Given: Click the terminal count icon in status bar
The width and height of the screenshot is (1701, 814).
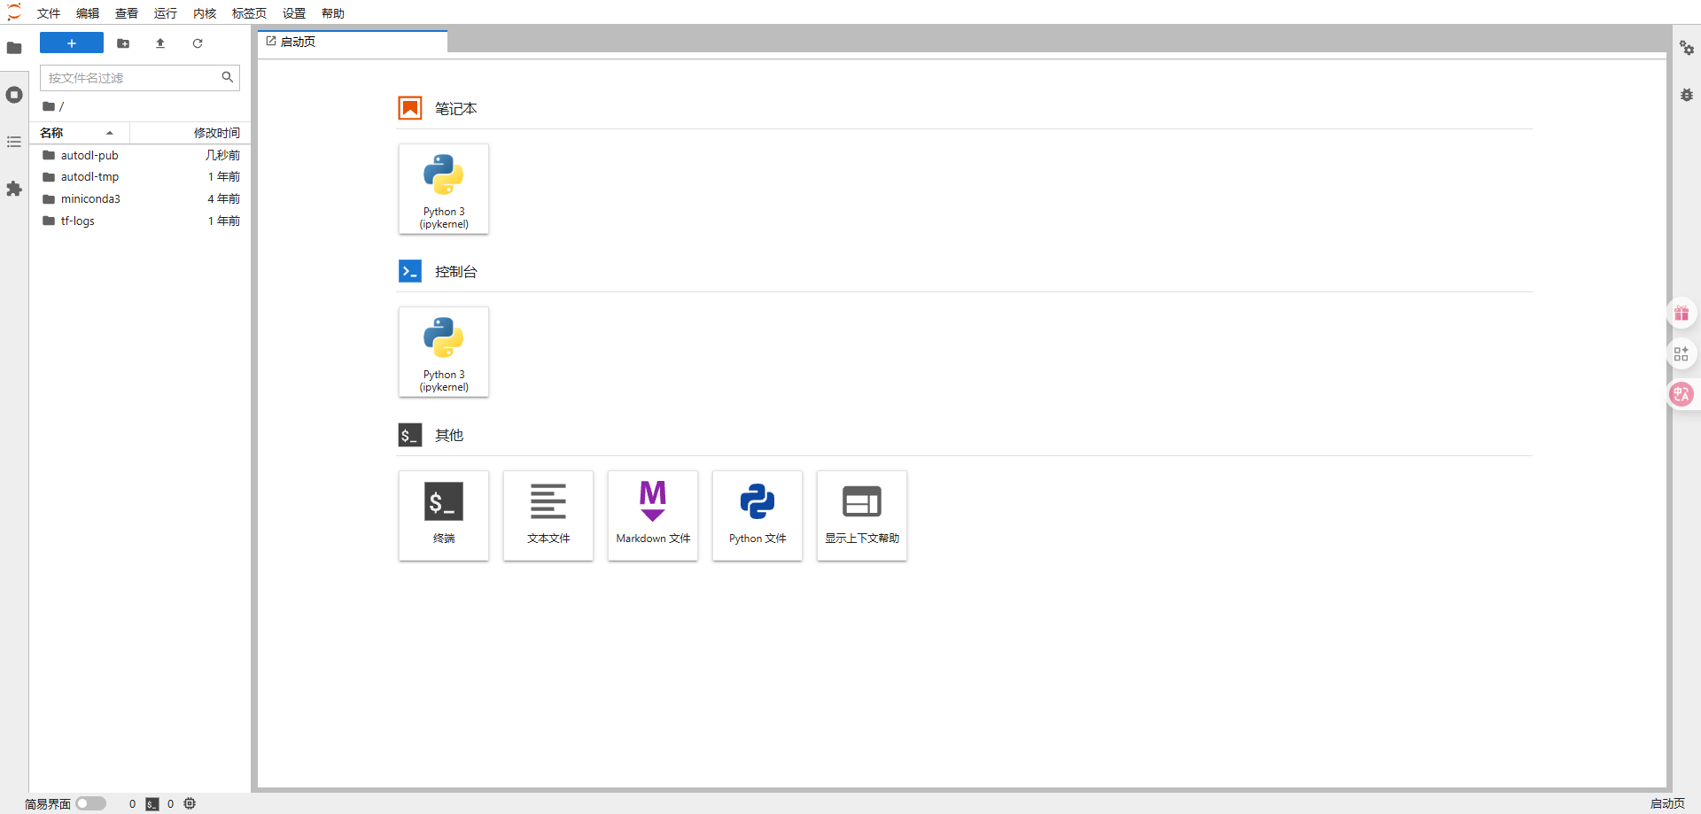Looking at the screenshot, I should click(152, 804).
